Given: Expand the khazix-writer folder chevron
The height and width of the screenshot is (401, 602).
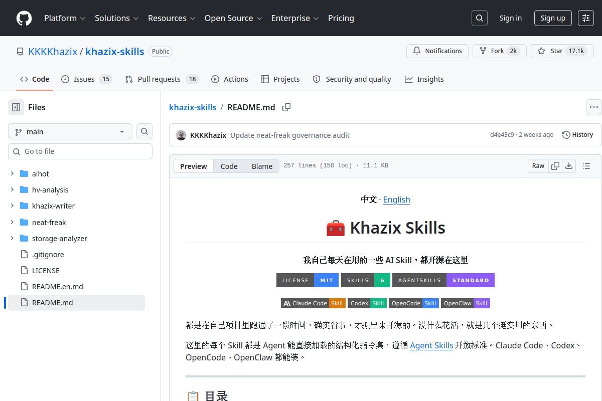Looking at the screenshot, I should click(x=12, y=206).
